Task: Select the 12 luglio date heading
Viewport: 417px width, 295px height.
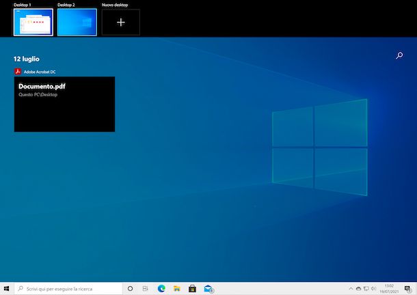Action: point(27,59)
